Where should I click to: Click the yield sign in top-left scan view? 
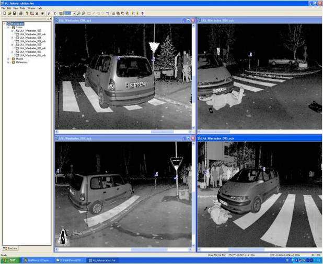154,47
